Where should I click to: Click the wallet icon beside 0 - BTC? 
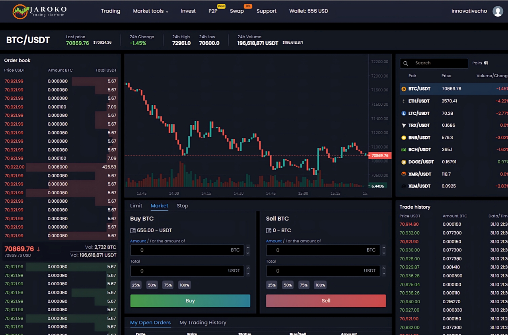click(x=269, y=230)
